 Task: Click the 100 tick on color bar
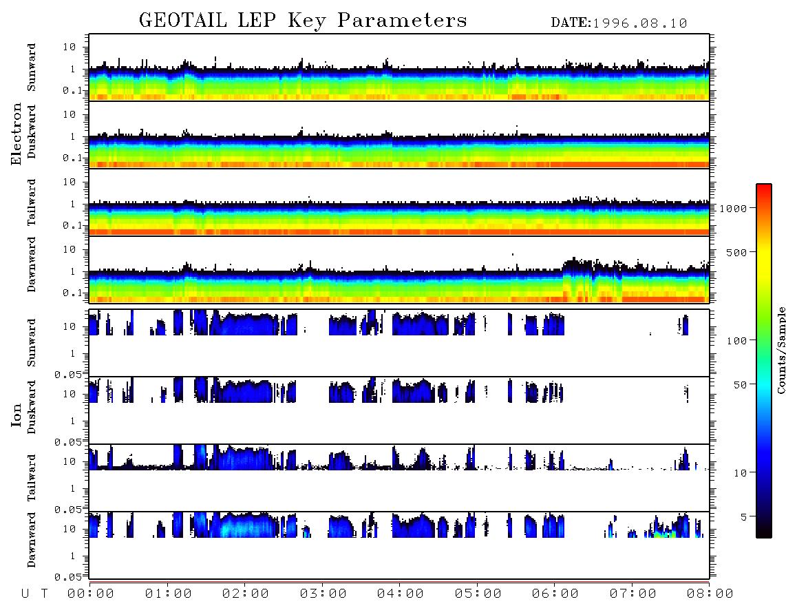coord(736,341)
